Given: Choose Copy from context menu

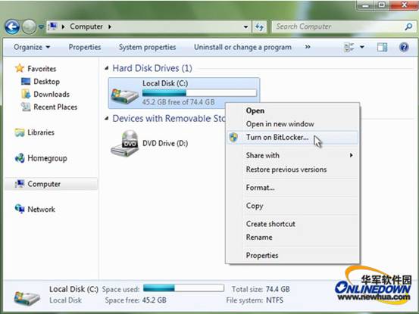Looking at the screenshot, I should pos(255,206).
